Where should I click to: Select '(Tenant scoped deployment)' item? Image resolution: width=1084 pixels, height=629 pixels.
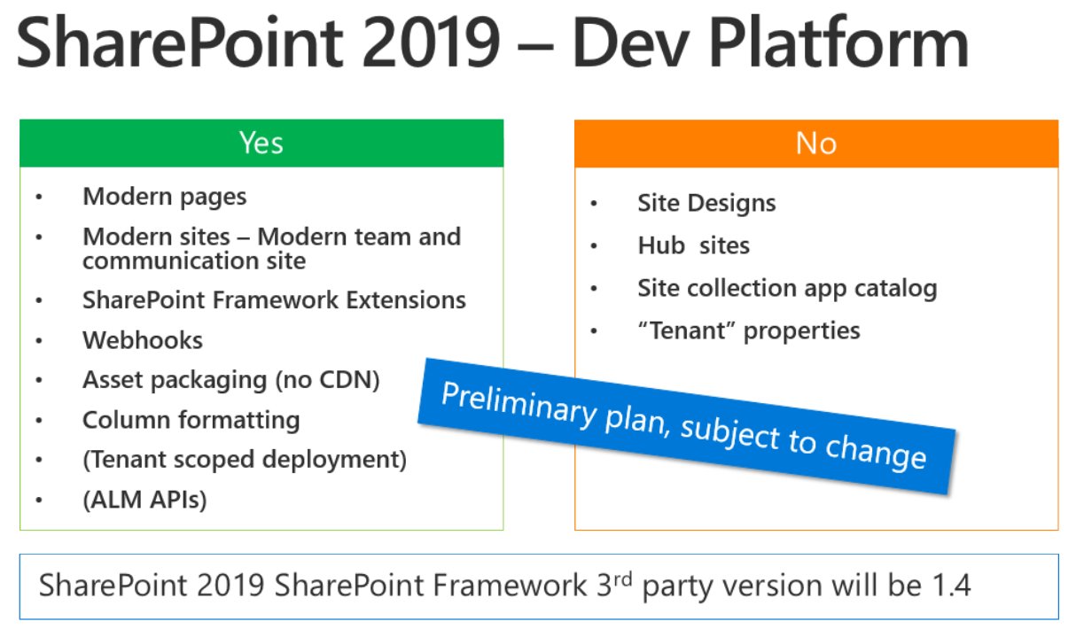click(x=245, y=460)
